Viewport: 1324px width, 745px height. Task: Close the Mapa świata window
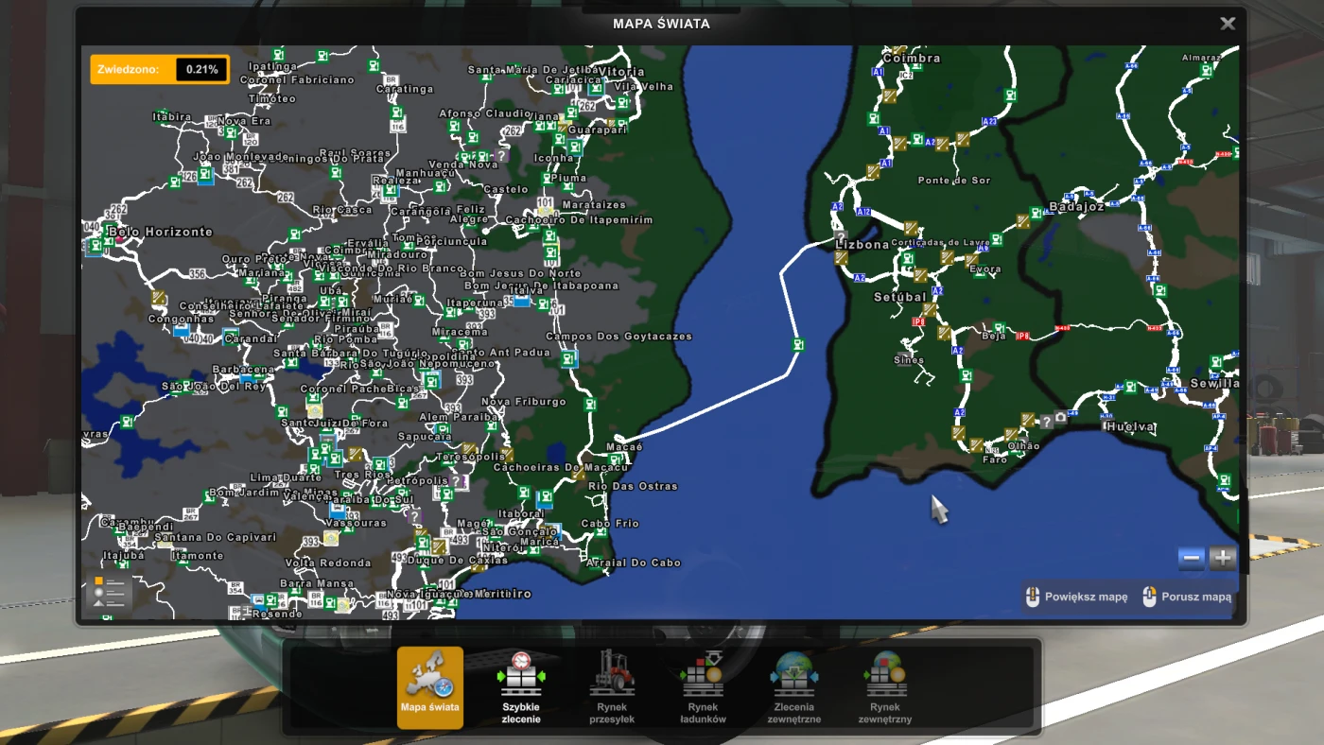[x=1228, y=24]
